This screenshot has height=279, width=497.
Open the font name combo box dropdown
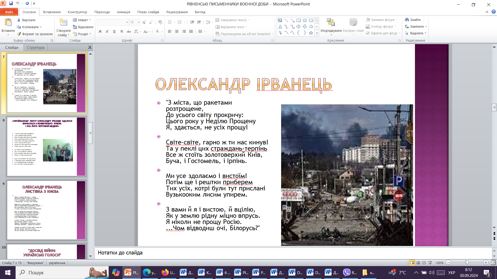(x=127, y=22)
